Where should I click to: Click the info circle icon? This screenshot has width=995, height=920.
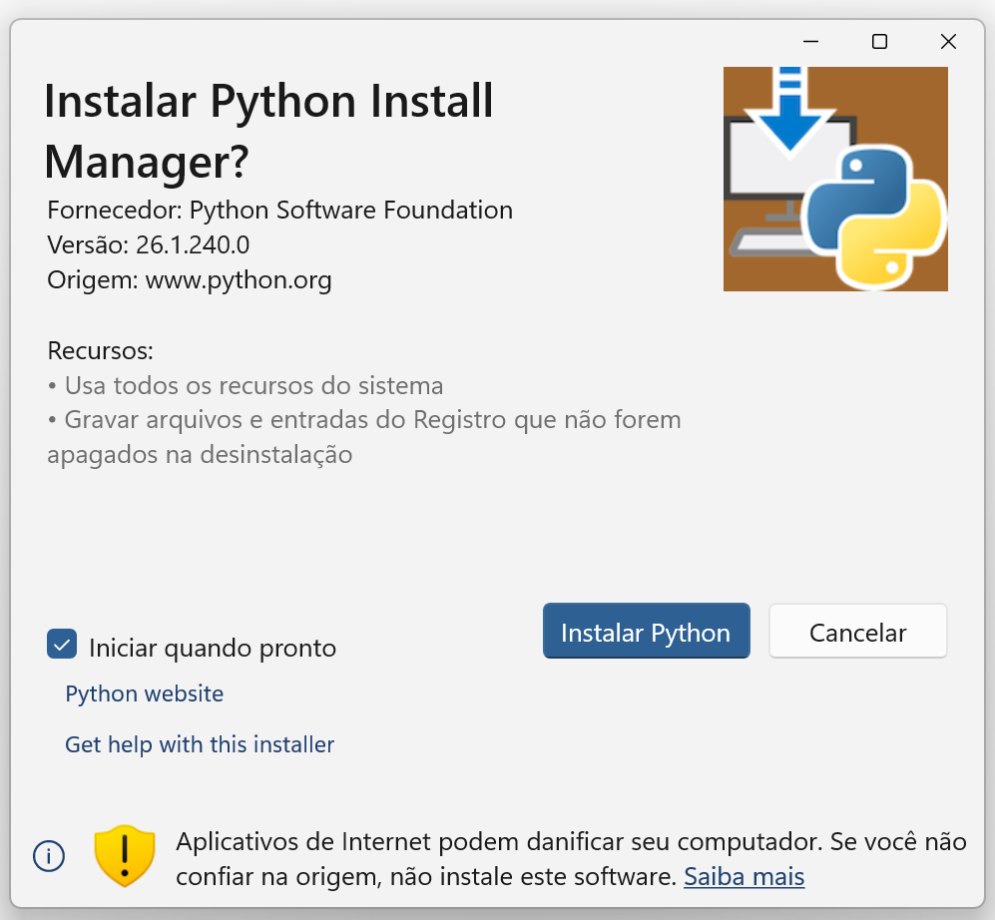(x=49, y=856)
